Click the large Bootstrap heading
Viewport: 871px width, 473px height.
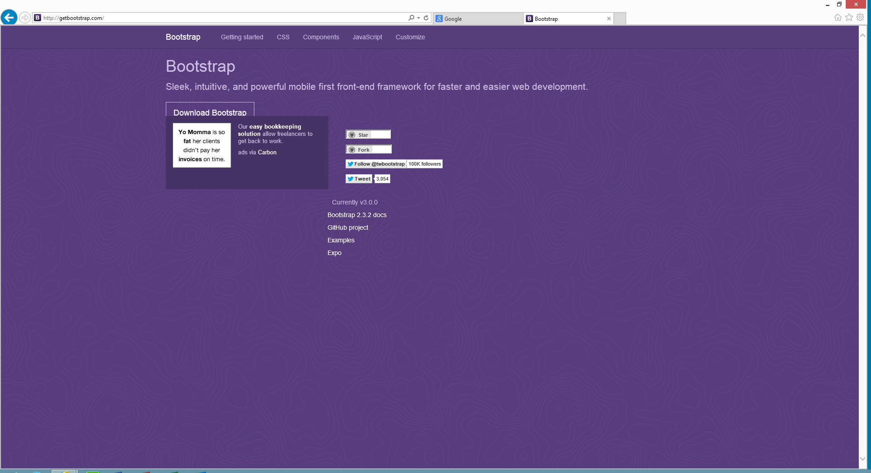tap(201, 66)
